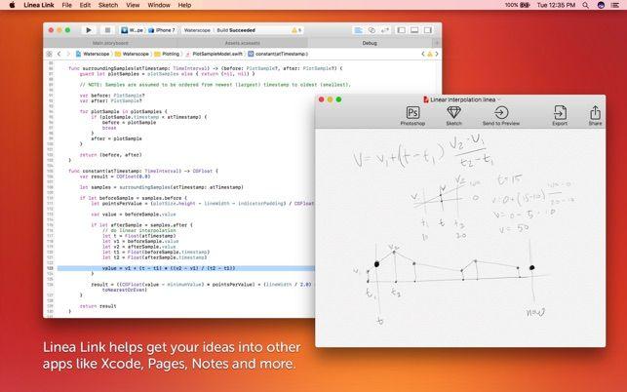The width and height of the screenshot is (627, 392).
Task: Click PlotSampleModel.swift in jump bar
Action: tap(214, 54)
